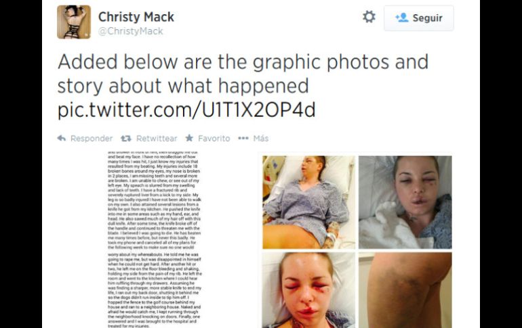The height and width of the screenshot is (328, 522).
Task: Click the three-dots Más icon
Action: 243,138
